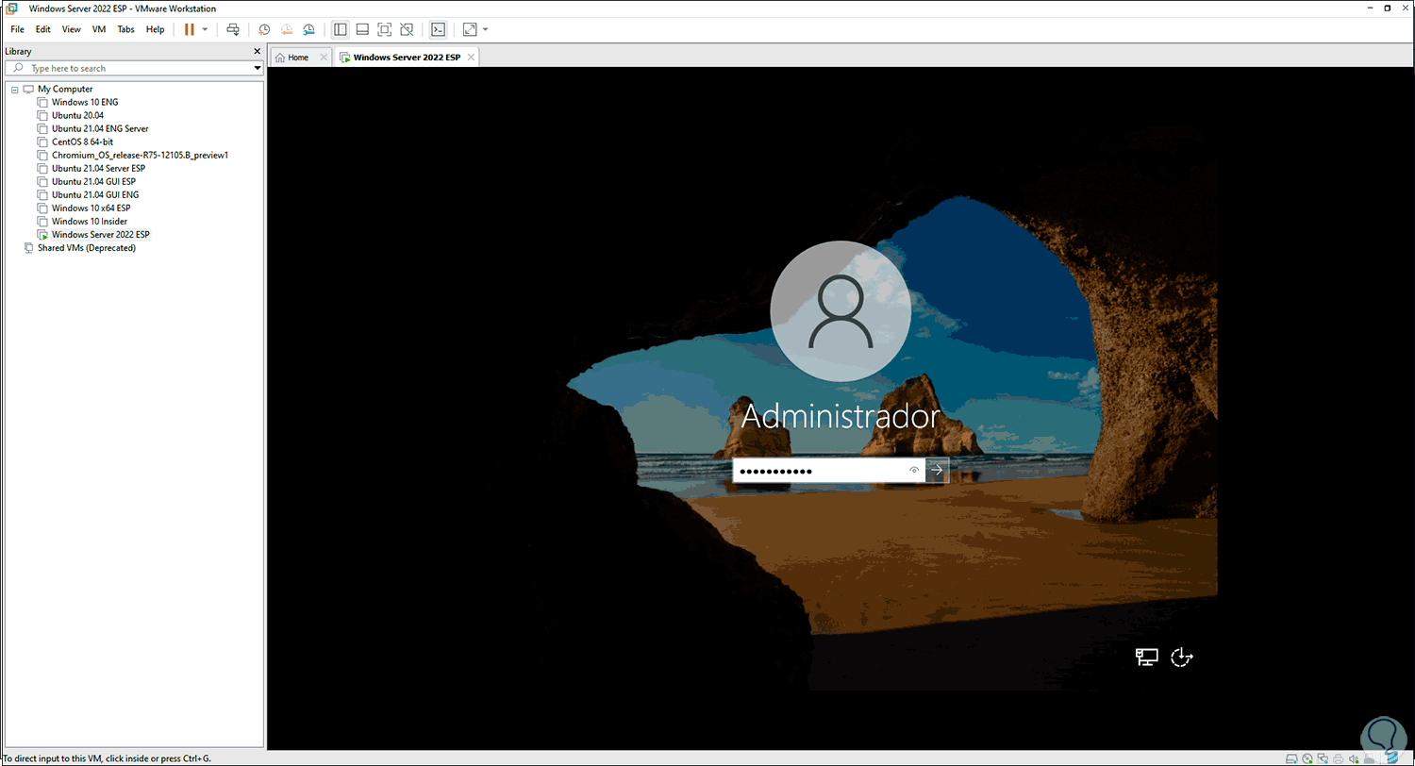1415x766 pixels.
Task: Click the hard disk status icon
Action: (x=1290, y=758)
